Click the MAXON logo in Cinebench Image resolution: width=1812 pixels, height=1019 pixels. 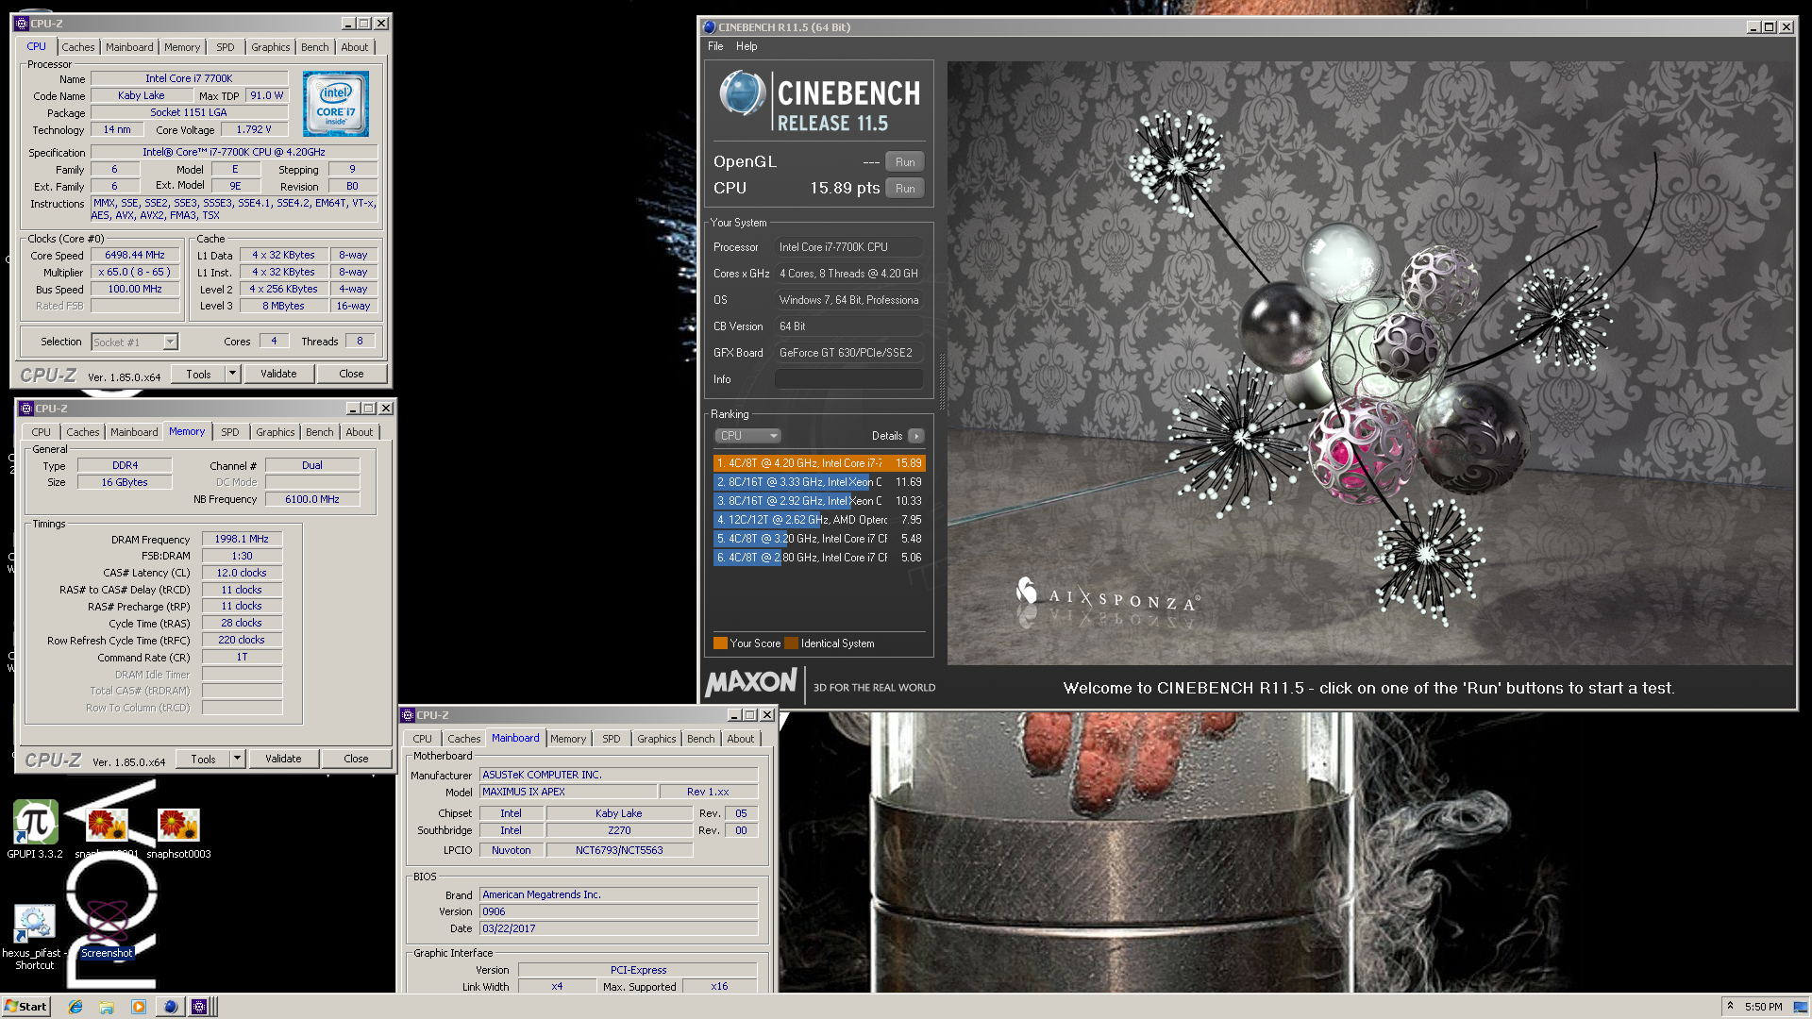(x=752, y=682)
